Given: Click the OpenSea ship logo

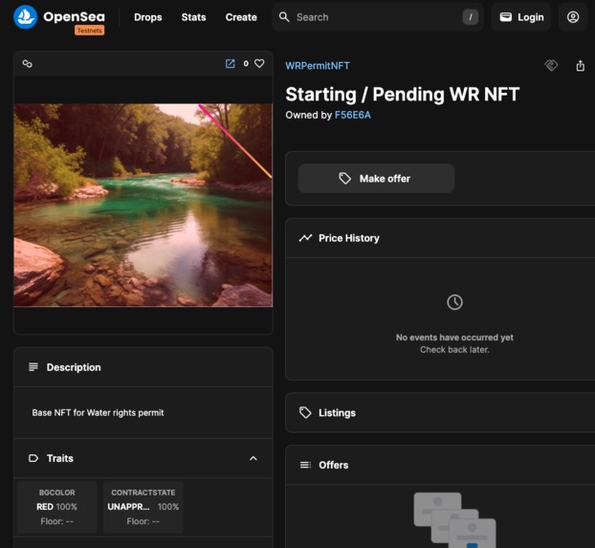Looking at the screenshot, I should (x=26, y=17).
